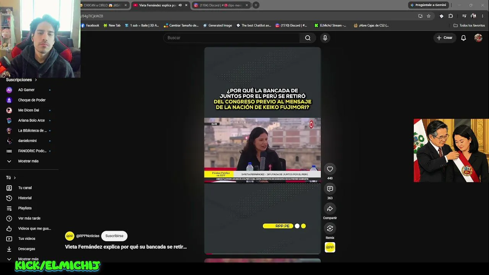The width and height of the screenshot is (489, 275).
Task: Open browser extensions puzzle icon
Action: click(450, 16)
